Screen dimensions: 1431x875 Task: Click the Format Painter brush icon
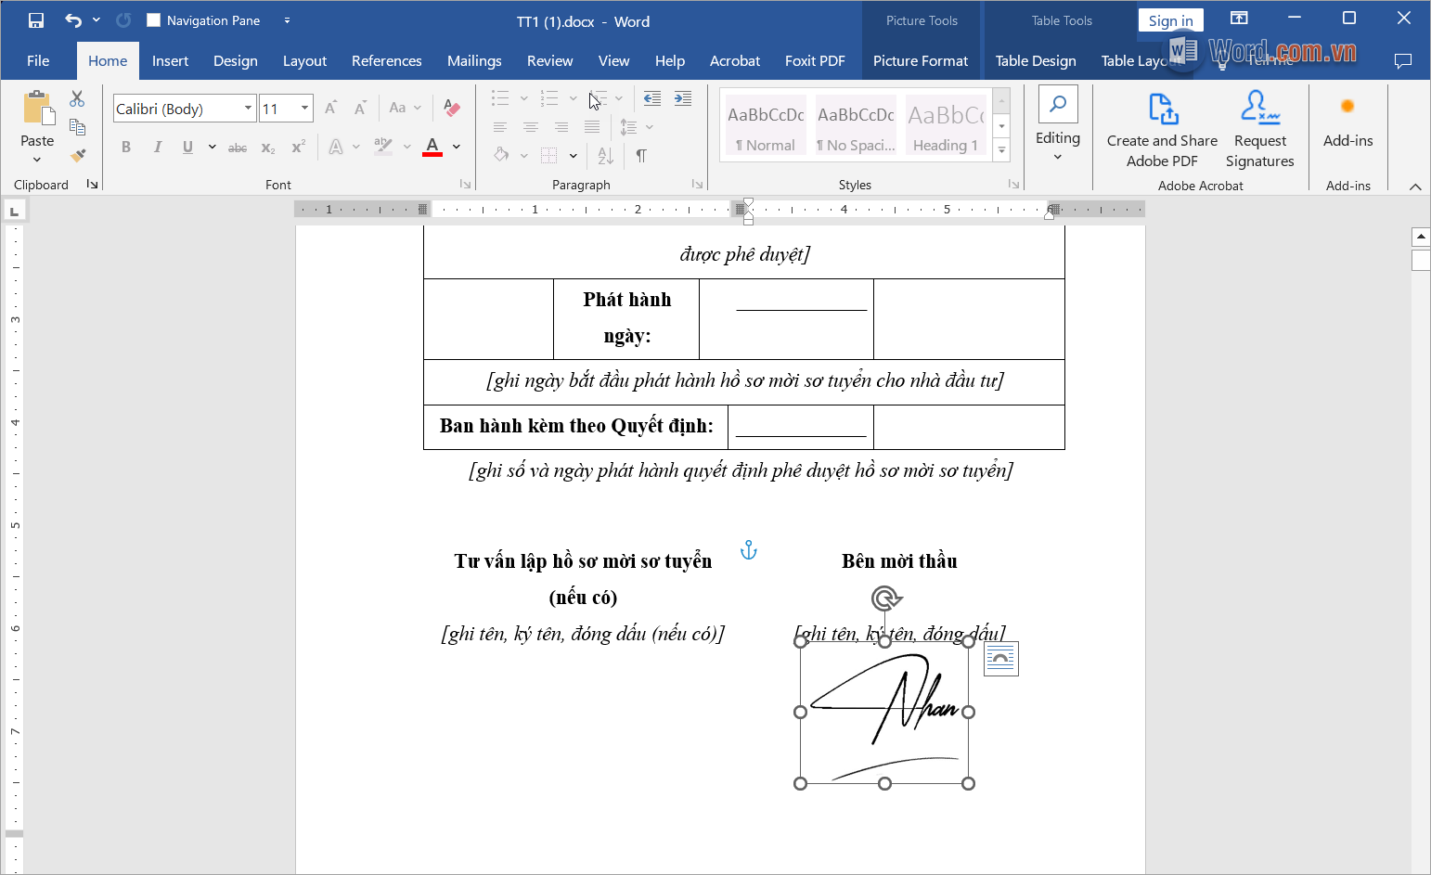[x=78, y=155]
